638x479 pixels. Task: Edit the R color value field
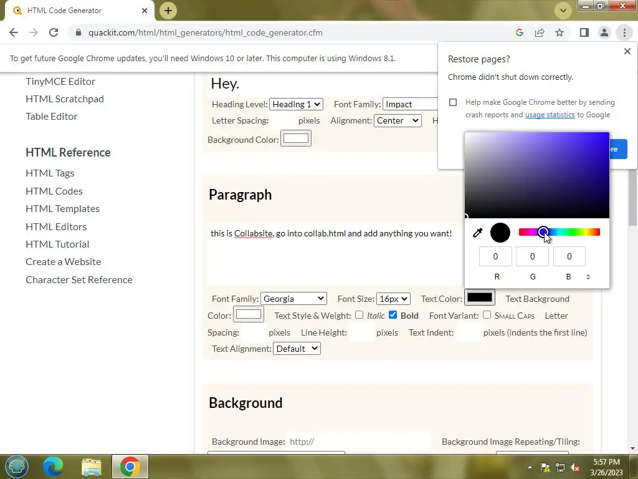point(495,256)
